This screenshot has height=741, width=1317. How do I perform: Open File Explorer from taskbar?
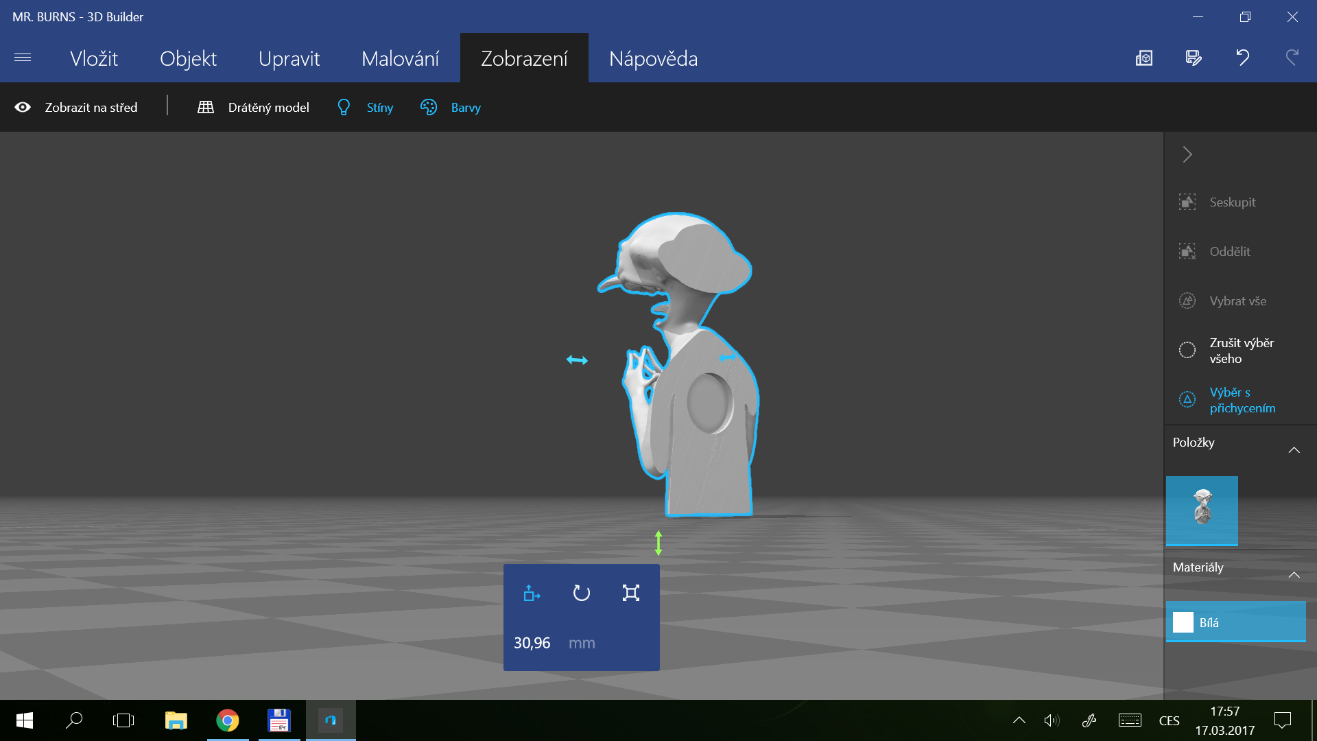[176, 720]
